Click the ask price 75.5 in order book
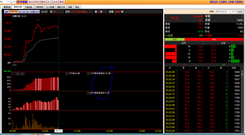The image size is (245, 135). point(213,61)
